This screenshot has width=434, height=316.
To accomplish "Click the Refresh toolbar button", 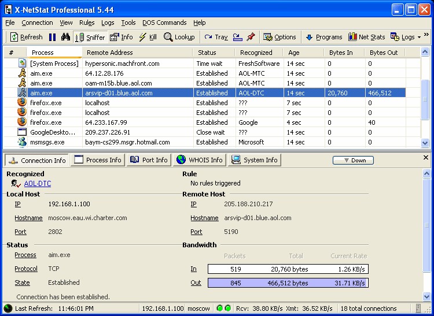I will click(26, 37).
